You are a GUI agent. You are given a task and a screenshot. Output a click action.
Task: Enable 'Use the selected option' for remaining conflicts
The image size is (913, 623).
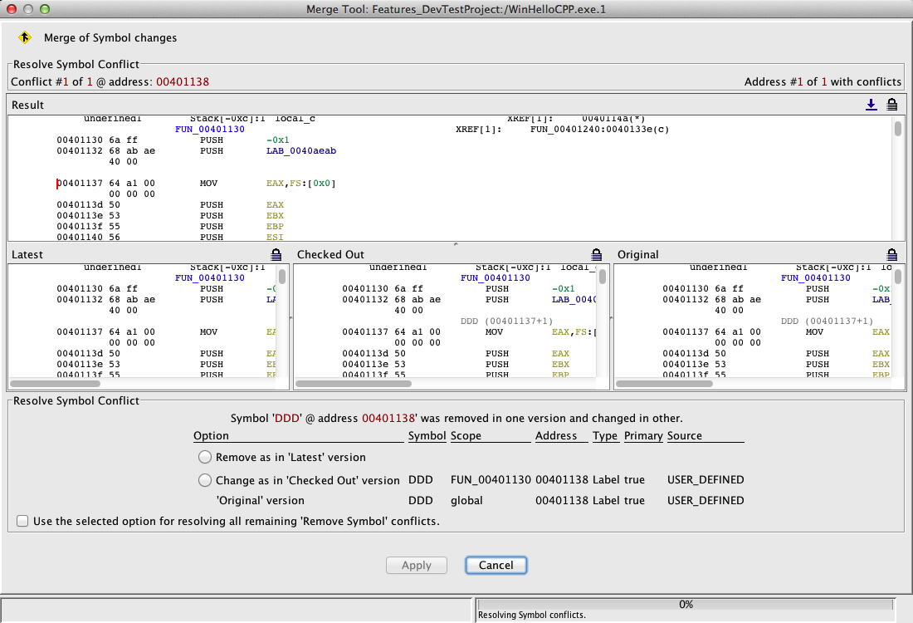coord(22,522)
